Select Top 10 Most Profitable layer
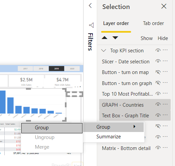Viewport: 175px width, 166px height. [127, 94]
